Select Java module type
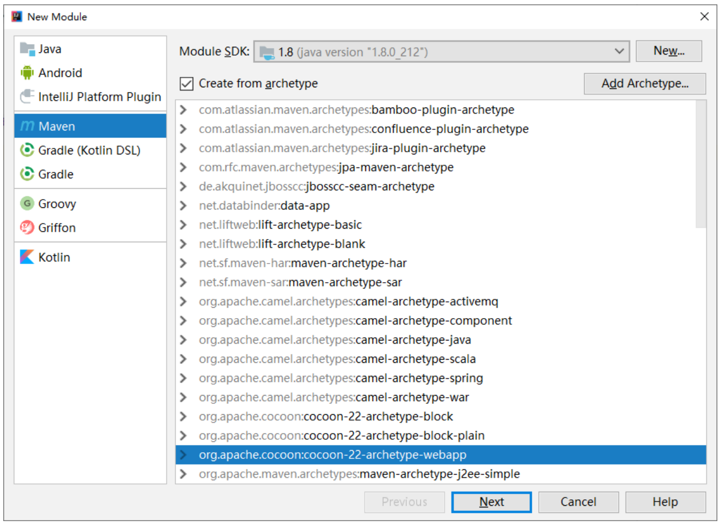The image size is (725, 526). 90,49
